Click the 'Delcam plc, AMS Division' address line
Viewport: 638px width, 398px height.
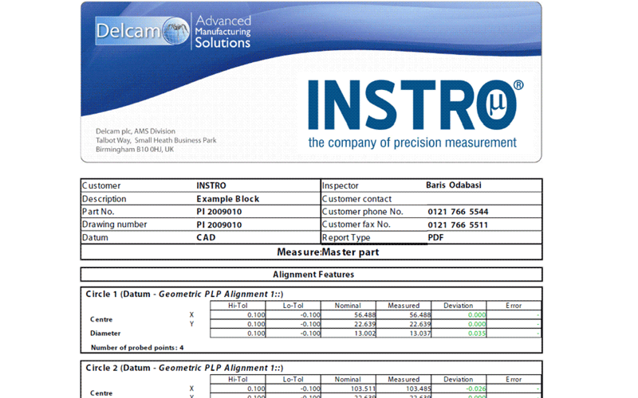(136, 131)
